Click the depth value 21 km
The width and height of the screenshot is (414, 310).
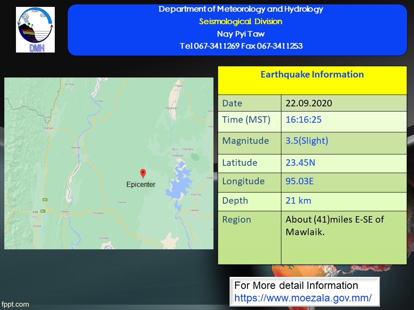(298, 201)
